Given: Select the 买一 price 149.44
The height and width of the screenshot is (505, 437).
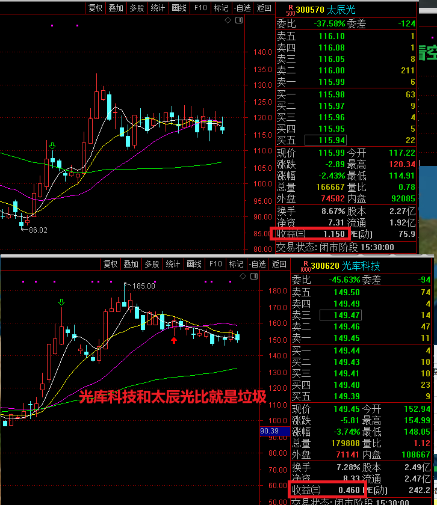Looking at the screenshot, I should 347,350.
